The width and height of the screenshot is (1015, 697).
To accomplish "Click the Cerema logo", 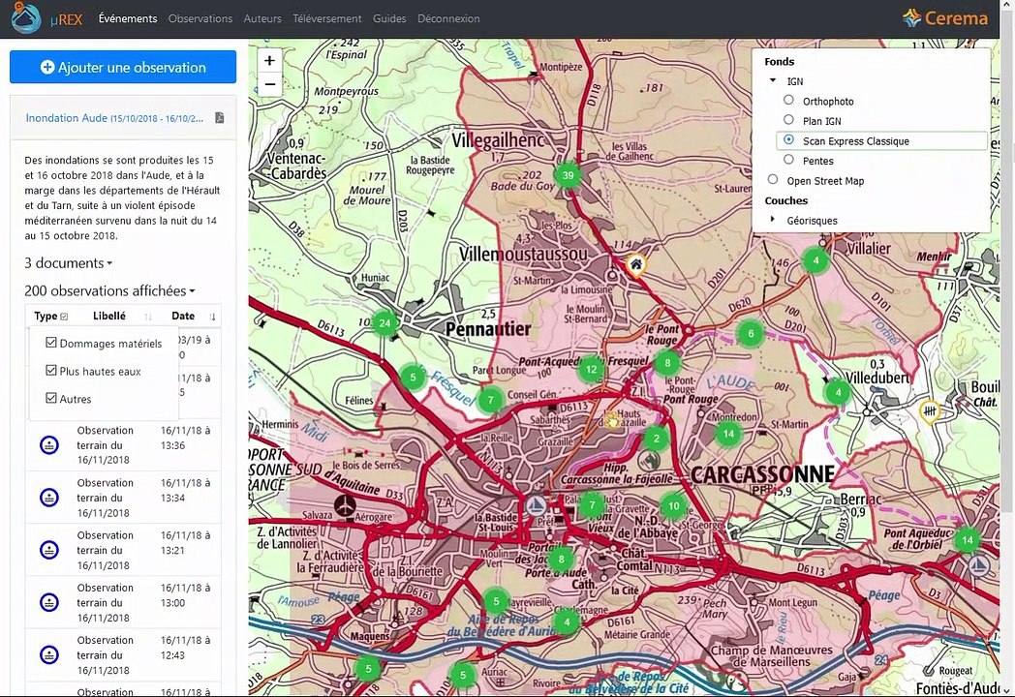I will point(945,18).
